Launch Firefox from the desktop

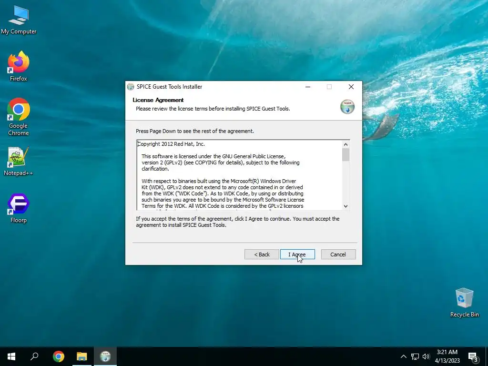point(19,67)
